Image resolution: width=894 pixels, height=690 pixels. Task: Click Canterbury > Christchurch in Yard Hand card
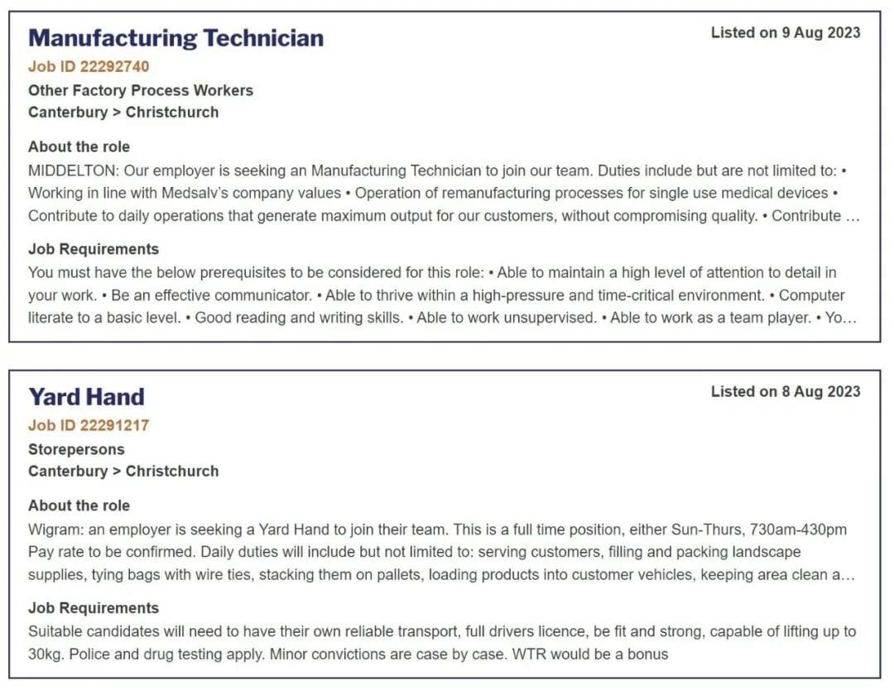click(123, 472)
